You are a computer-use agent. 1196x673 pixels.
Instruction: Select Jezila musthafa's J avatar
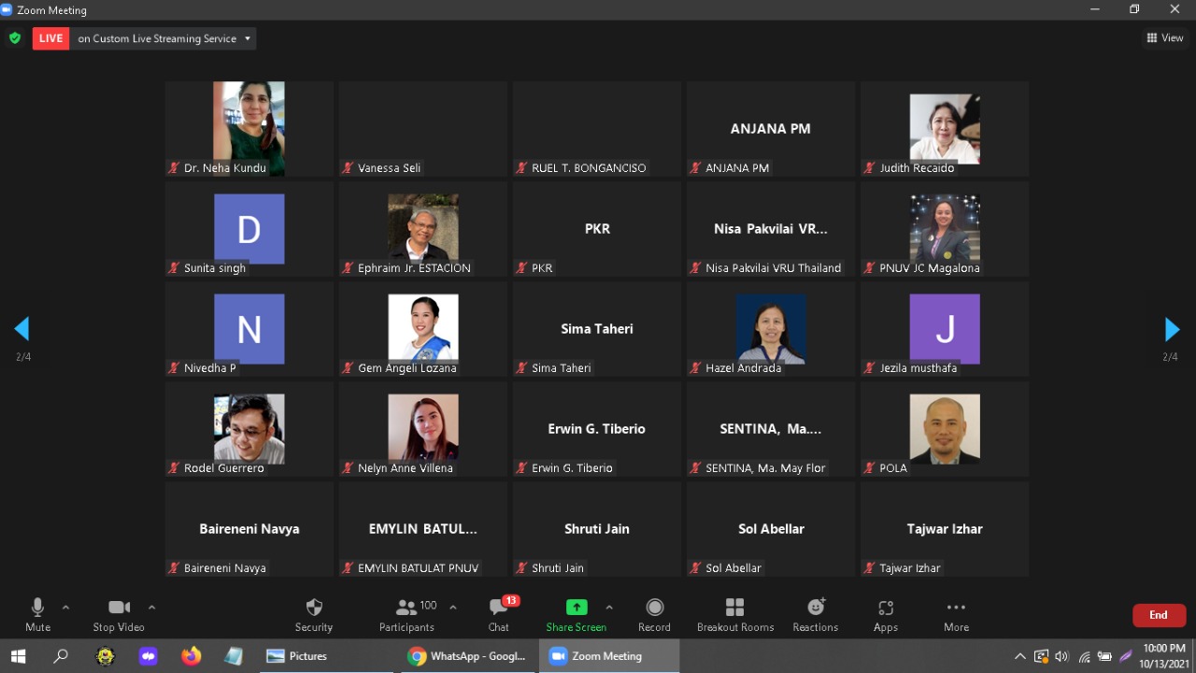945,329
